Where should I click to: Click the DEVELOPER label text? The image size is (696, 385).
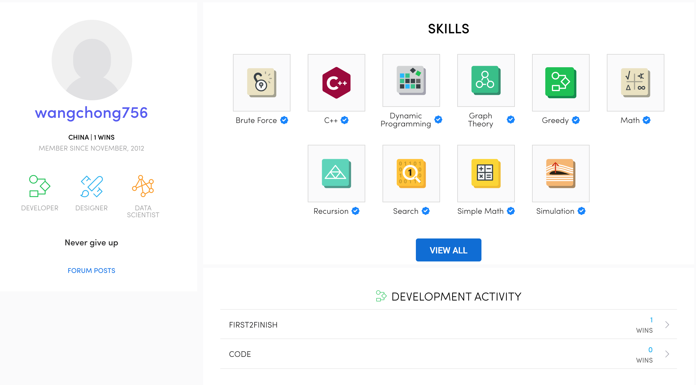(40, 208)
